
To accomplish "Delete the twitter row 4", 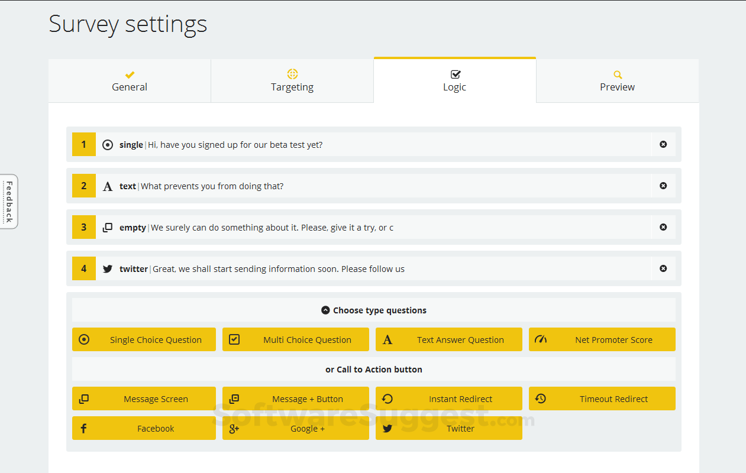I will pyautogui.click(x=663, y=268).
